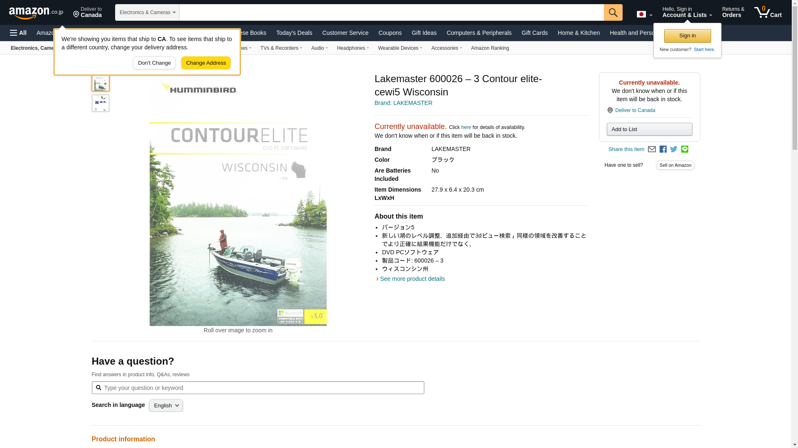Screen dimensions: 798x448
Task: Expand the Headphones category menu
Action: tap(353, 48)
